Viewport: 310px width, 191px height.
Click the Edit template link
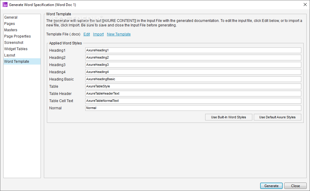tap(87, 34)
